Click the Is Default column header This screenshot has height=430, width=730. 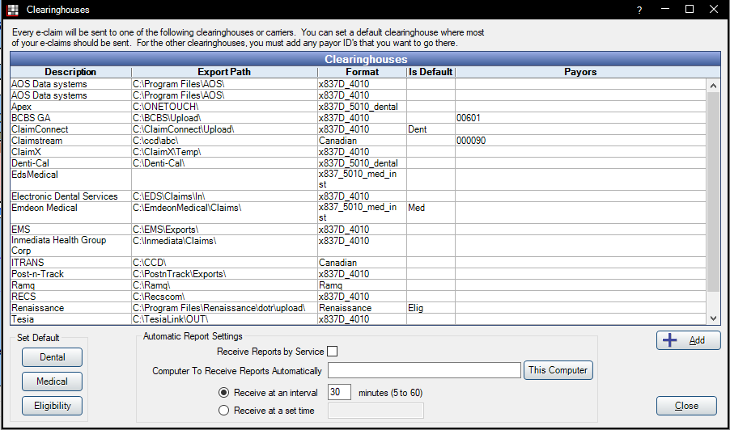tap(431, 72)
